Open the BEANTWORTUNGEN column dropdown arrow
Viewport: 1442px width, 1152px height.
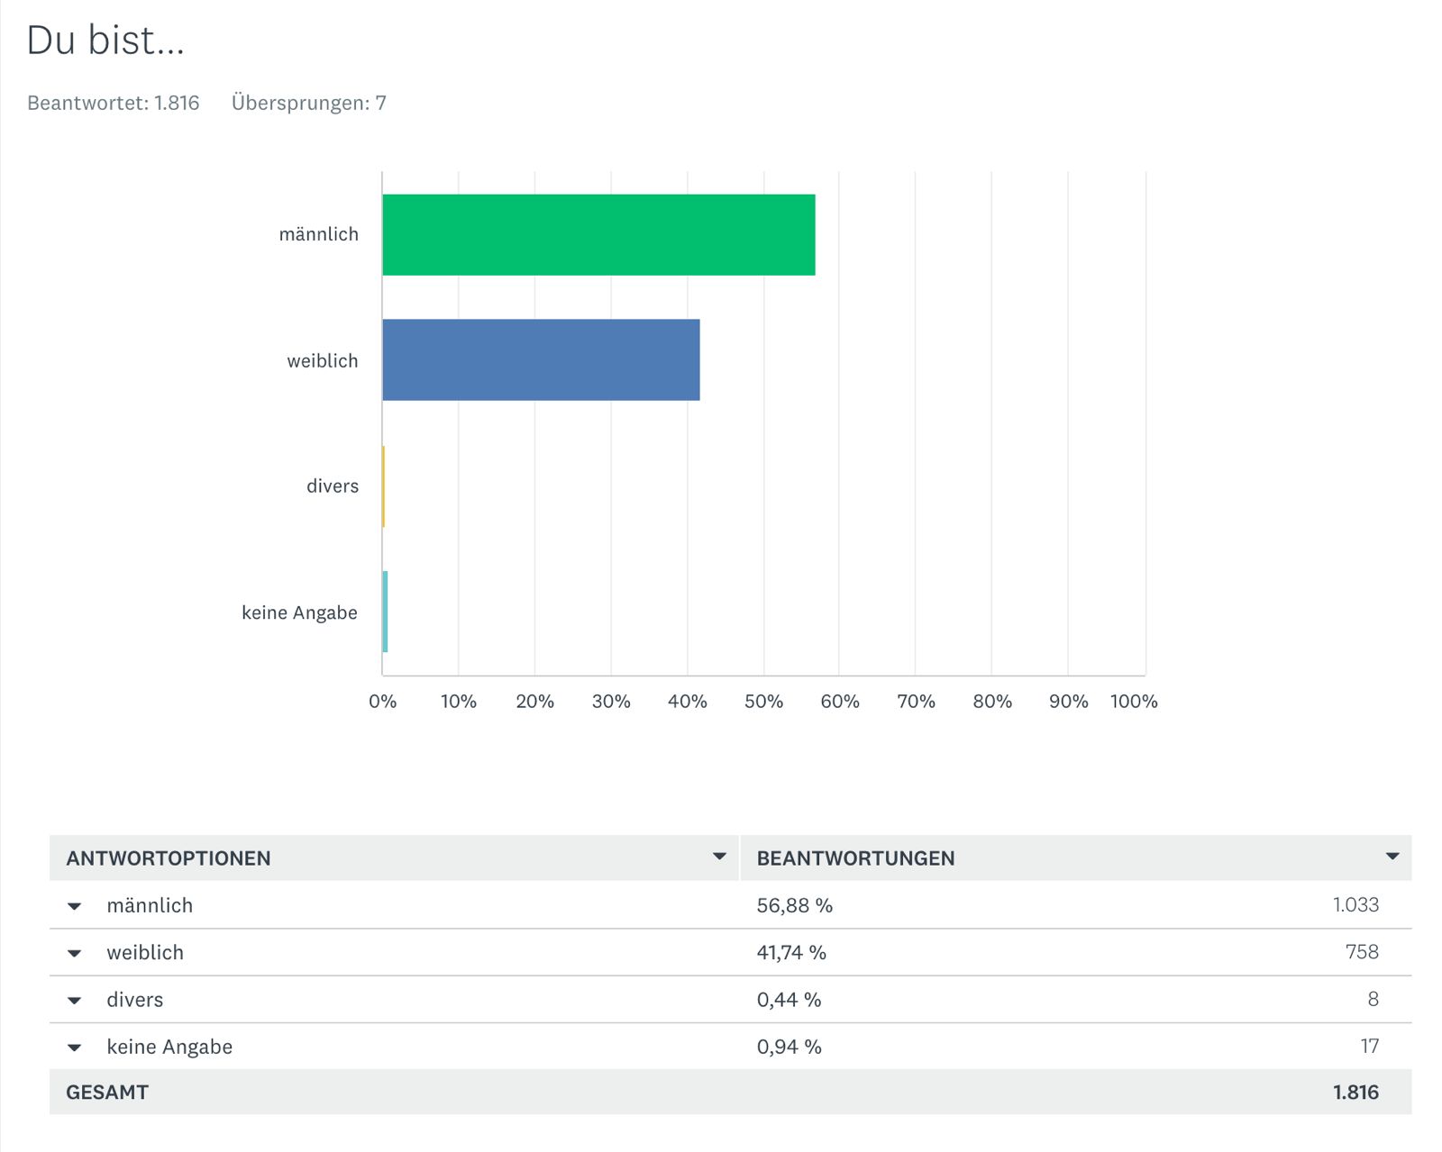tap(1392, 857)
